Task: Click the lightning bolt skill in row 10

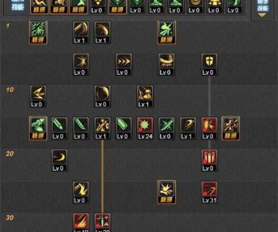Action: tap(38, 97)
